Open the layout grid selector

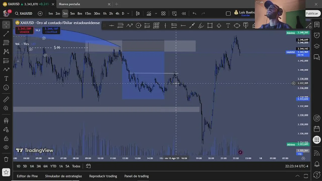coord(163,14)
